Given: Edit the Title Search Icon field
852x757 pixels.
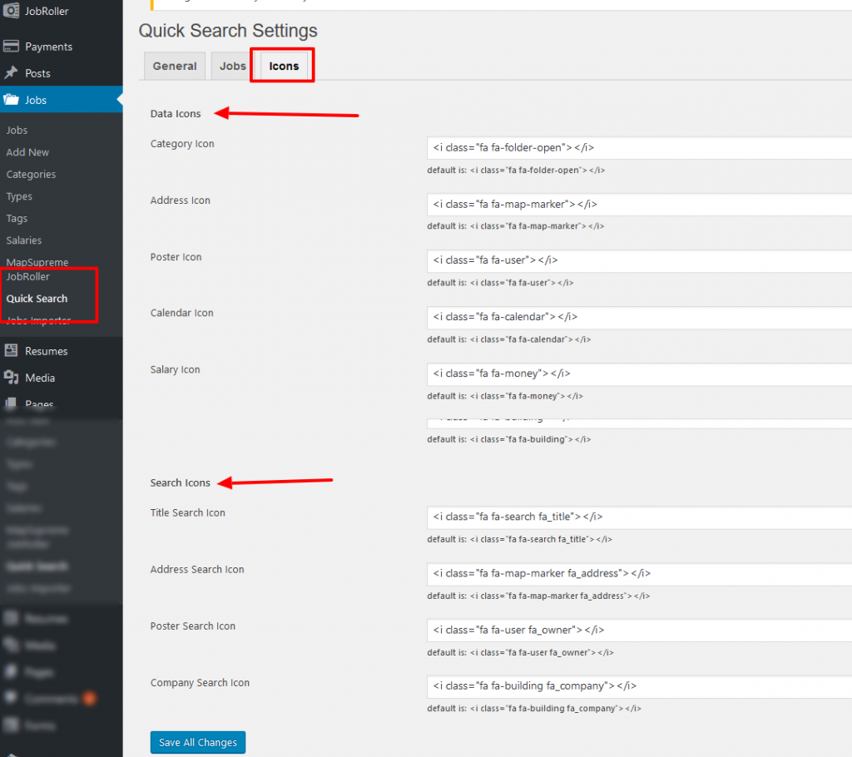Looking at the screenshot, I should click(639, 517).
